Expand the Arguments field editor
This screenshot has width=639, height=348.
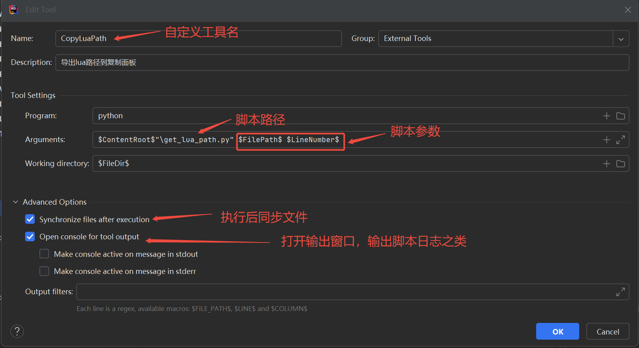[620, 140]
